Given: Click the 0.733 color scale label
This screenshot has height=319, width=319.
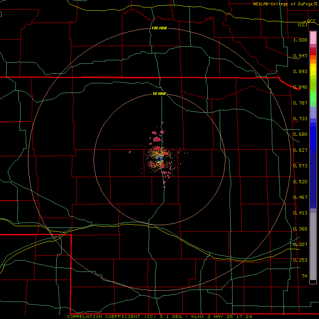Looking at the screenshot, I should click(x=300, y=119).
